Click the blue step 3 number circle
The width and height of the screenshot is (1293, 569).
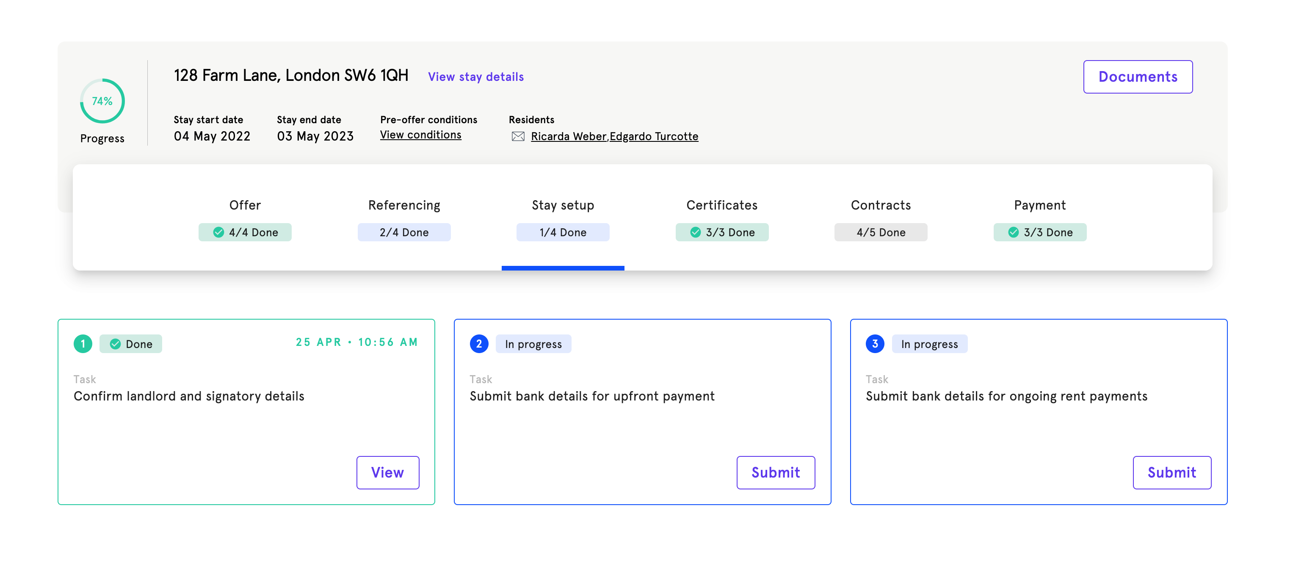pyautogui.click(x=875, y=344)
